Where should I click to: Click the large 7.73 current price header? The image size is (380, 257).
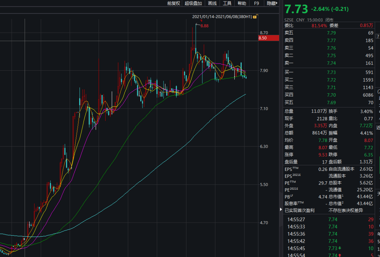[x=296, y=9]
